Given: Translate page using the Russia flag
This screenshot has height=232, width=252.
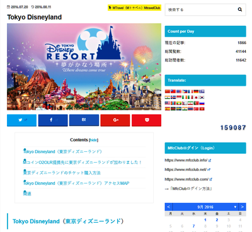Looking at the screenshot, I should (x=202, y=103).
